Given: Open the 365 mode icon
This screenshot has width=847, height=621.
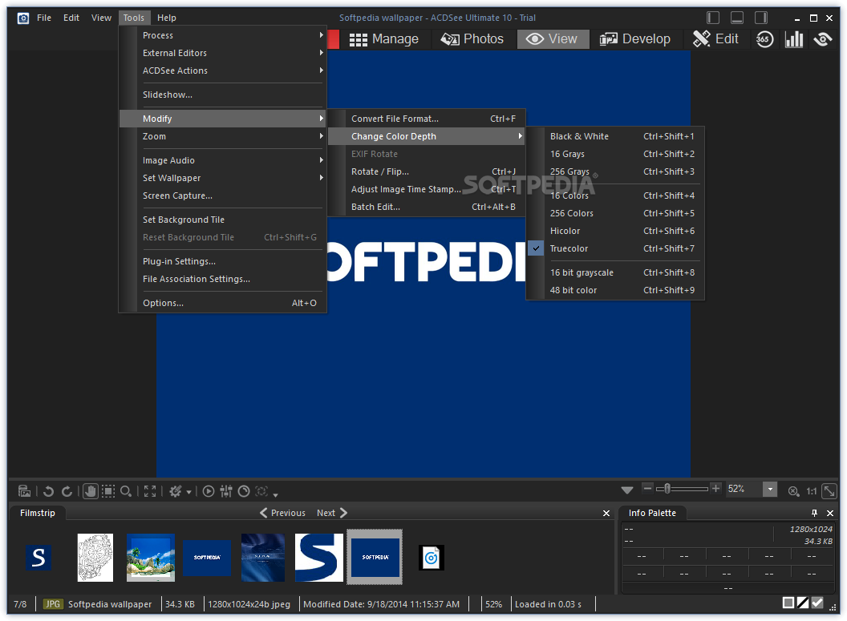Looking at the screenshot, I should click(x=764, y=38).
